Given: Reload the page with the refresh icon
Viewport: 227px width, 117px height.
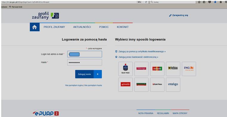Looking at the screenshot, I should coord(146,2).
